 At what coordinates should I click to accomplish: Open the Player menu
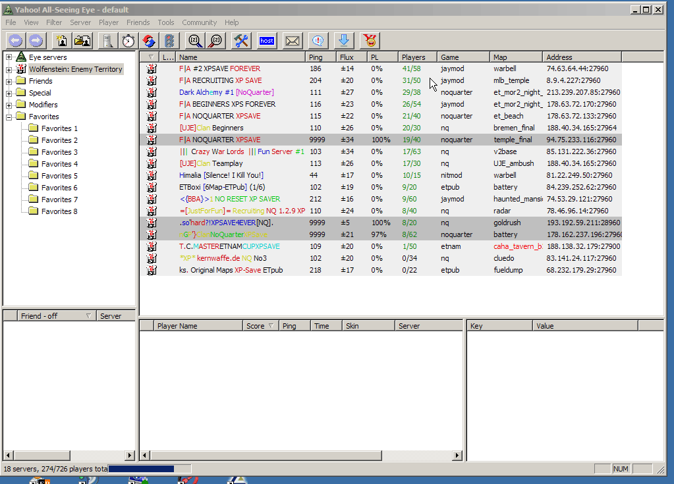click(x=109, y=22)
